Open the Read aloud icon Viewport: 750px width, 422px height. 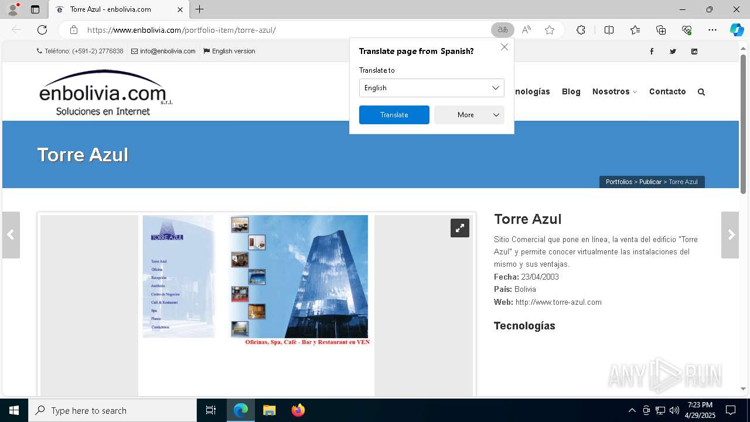point(526,30)
